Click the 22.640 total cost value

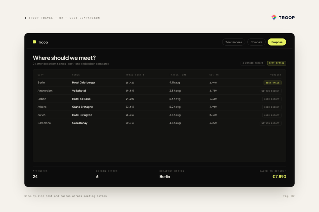pyautogui.click(x=130, y=107)
